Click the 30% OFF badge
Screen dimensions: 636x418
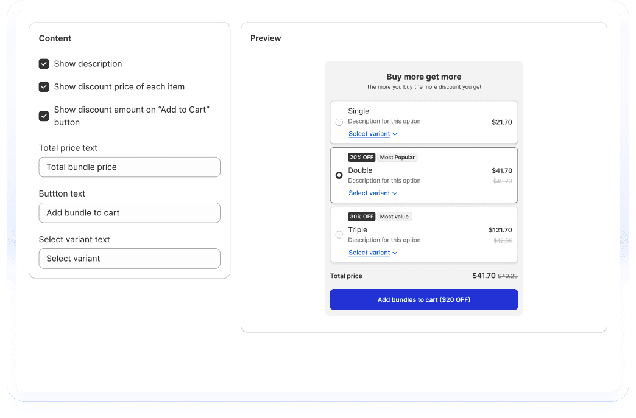point(361,217)
